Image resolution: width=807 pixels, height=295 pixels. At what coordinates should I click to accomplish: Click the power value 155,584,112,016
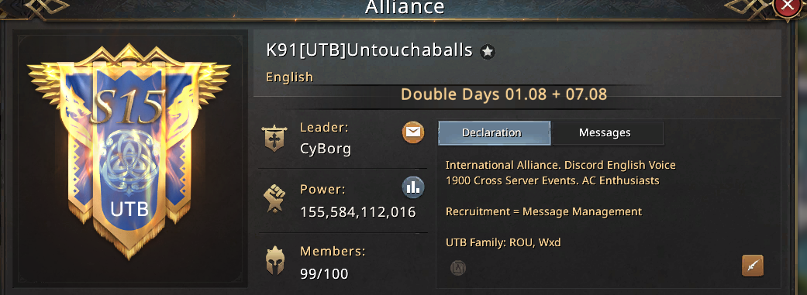click(x=357, y=211)
